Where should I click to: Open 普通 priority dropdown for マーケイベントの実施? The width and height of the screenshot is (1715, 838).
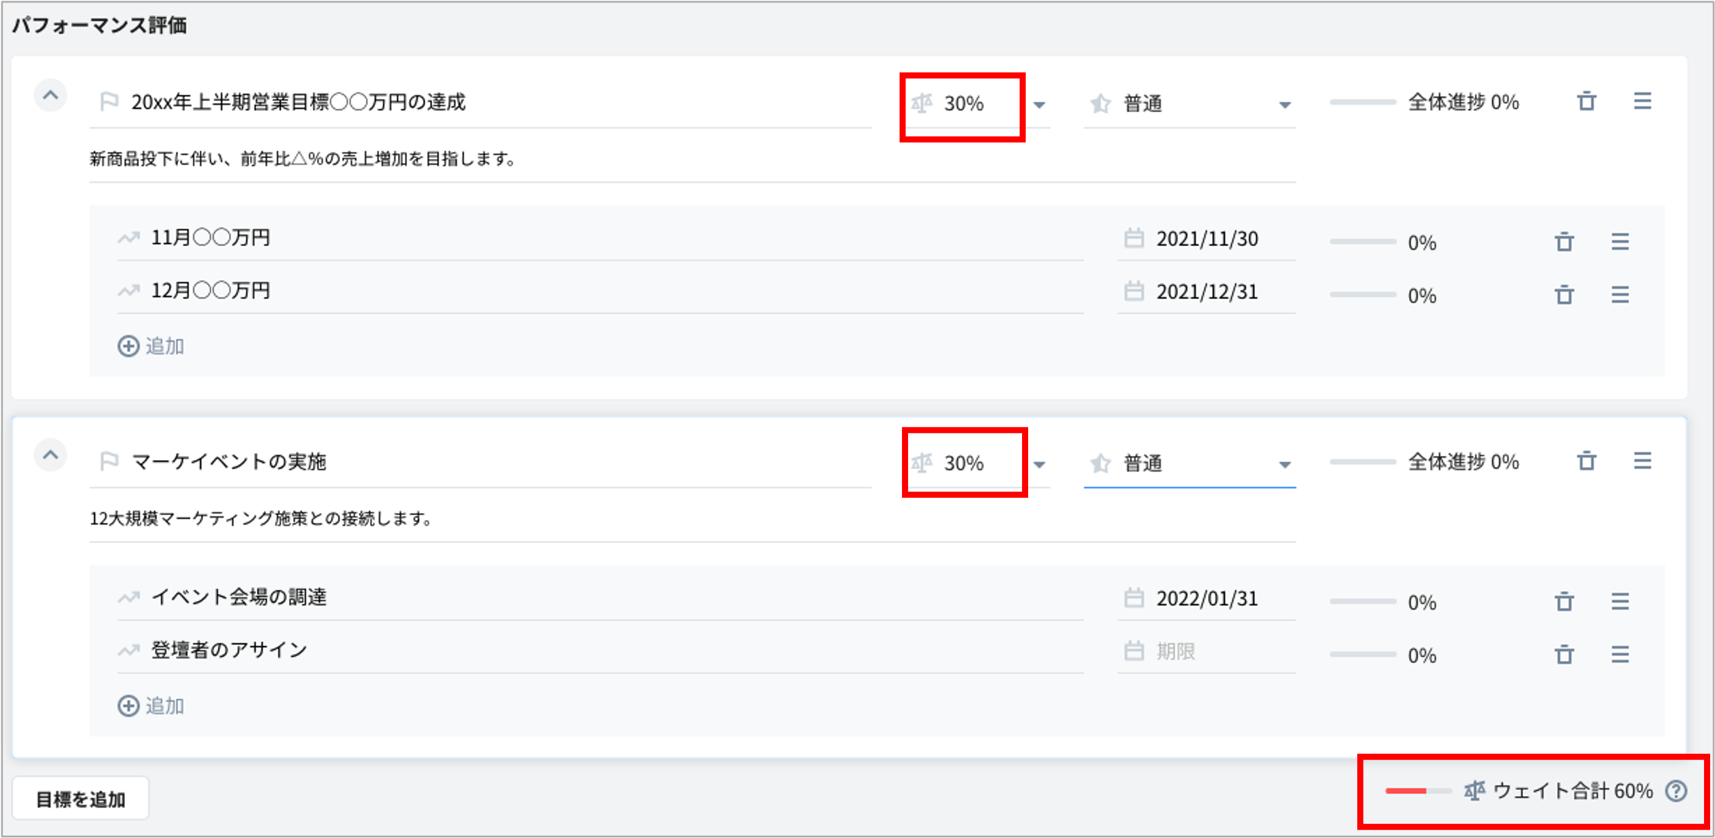click(1284, 464)
